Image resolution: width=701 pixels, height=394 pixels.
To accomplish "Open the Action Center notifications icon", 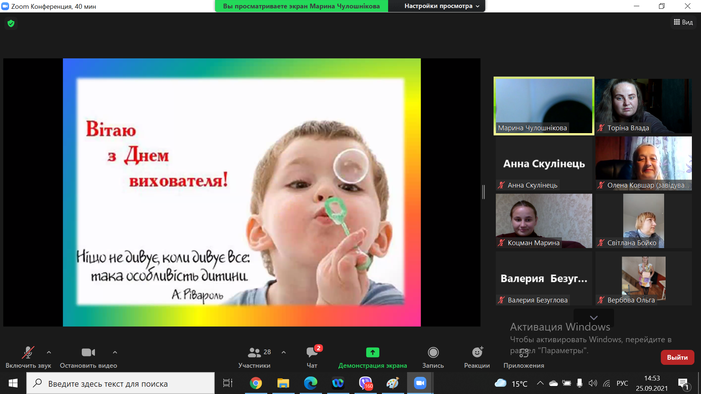I will pos(683,383).
